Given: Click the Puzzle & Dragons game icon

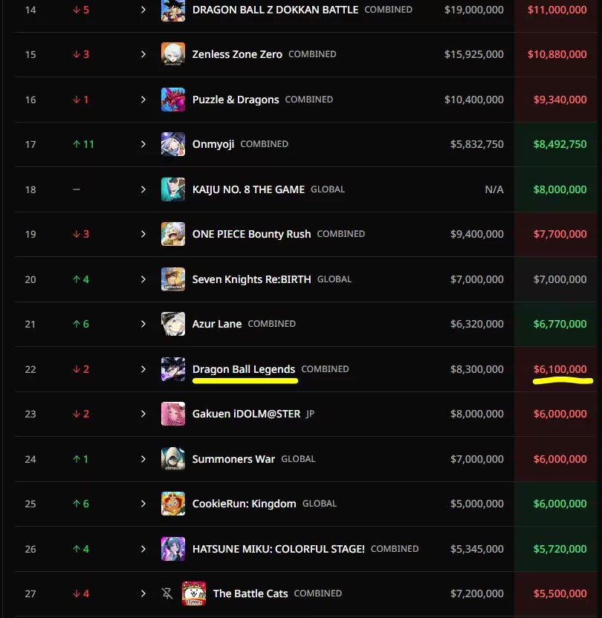Looking at the screenshot, I should [x=173, y=100].
